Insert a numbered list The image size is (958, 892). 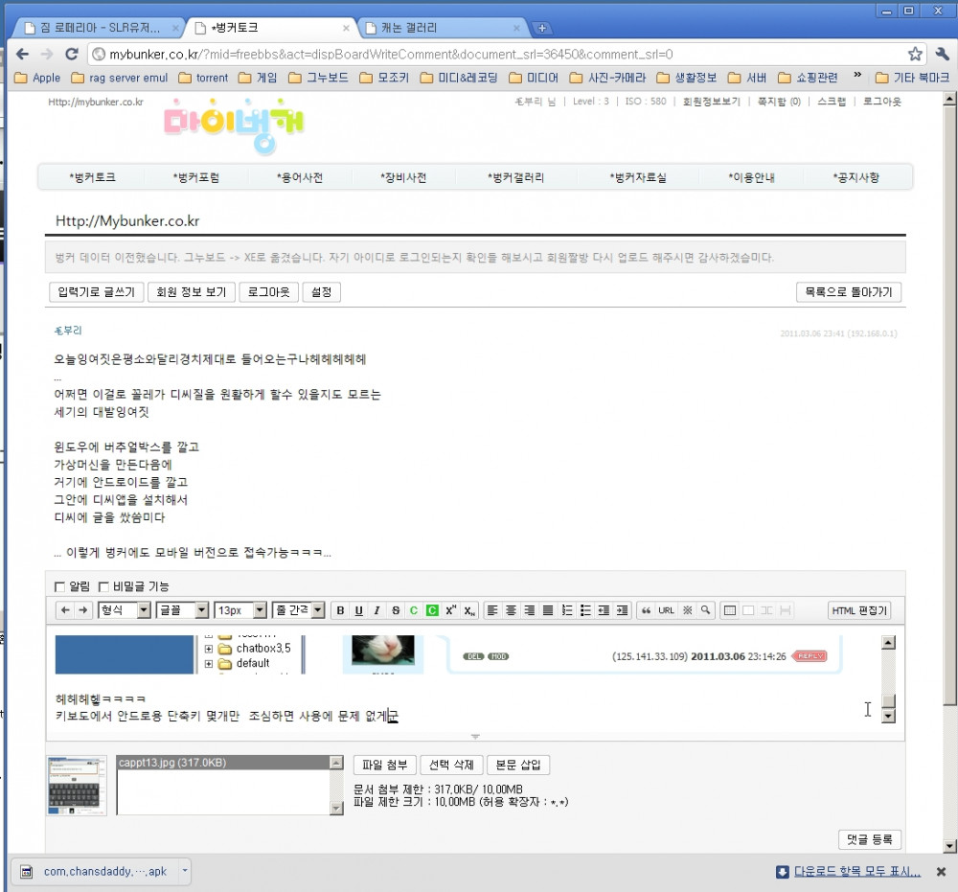(567, 610)
